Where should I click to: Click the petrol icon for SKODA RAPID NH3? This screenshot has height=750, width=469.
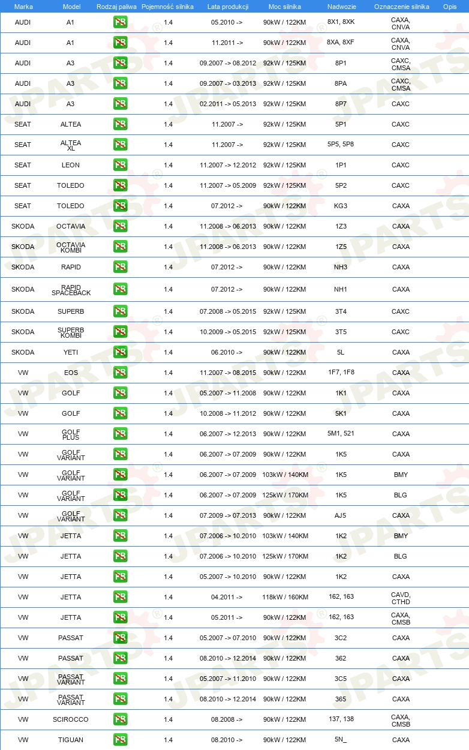[120, 267]
